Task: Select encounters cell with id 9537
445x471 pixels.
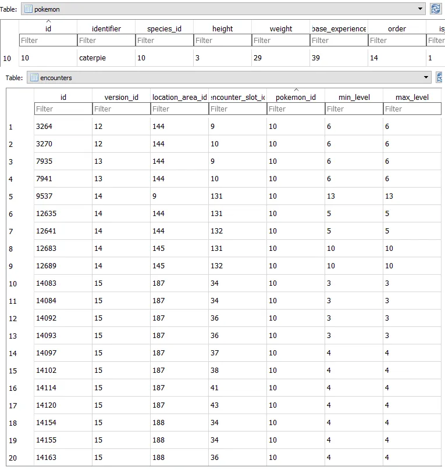Action: point(63,196)
